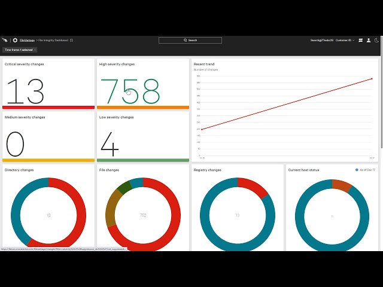This screenshot has width=383, height=287.
Task: Click the green segment of File changes donut
Action: point(124,187)
